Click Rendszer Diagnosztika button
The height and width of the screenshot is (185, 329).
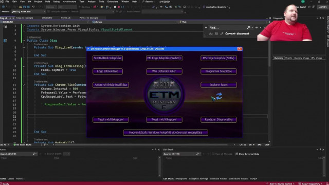(218, 120)
